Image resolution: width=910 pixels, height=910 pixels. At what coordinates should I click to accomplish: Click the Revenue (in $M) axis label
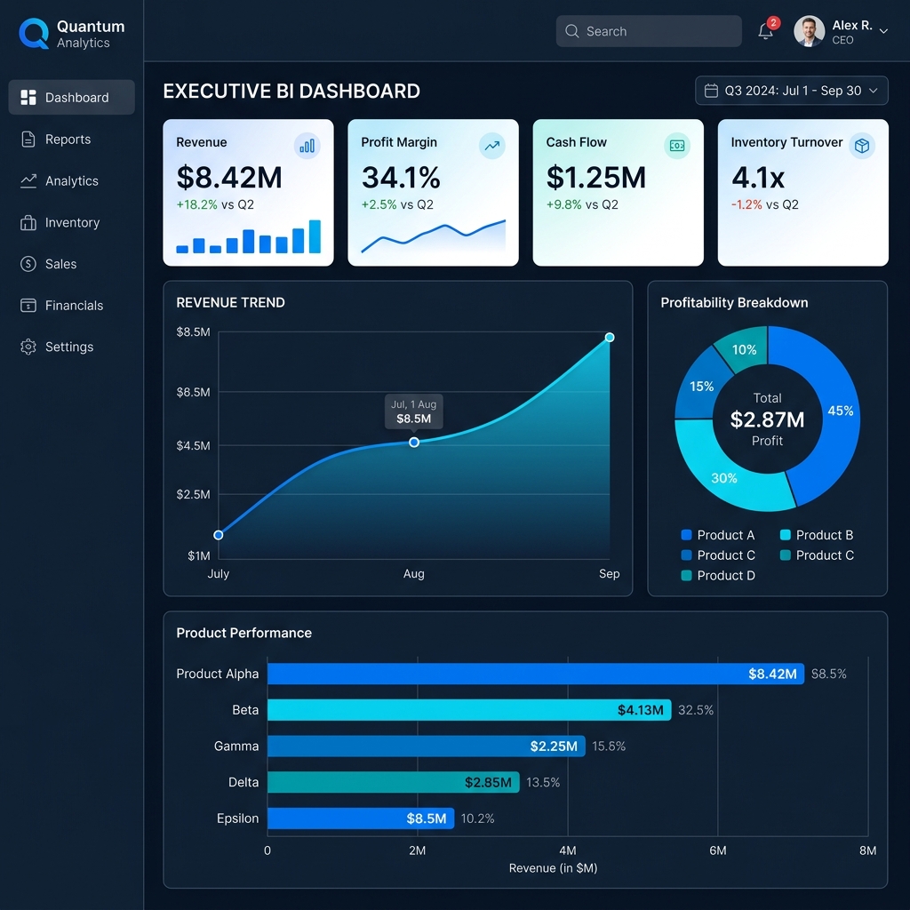click(553, 867)
